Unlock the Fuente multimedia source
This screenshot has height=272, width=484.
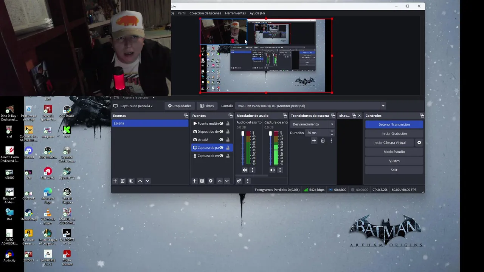pyautogui.click(x=228, y=124)
